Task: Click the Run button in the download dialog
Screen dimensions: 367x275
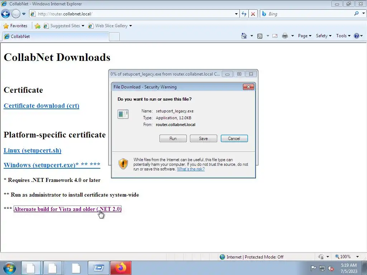Action: pos(173,139)
